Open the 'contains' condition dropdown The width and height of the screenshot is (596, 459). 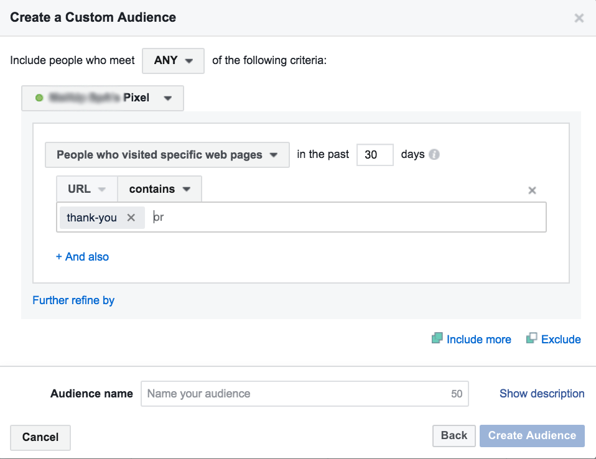click(159, 189)
